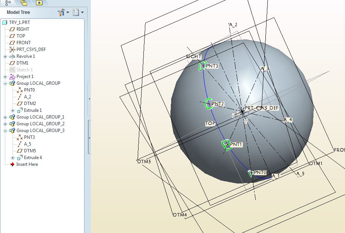
Task: Select the DTM5 plane icon in tree
Action: [20, 151]
